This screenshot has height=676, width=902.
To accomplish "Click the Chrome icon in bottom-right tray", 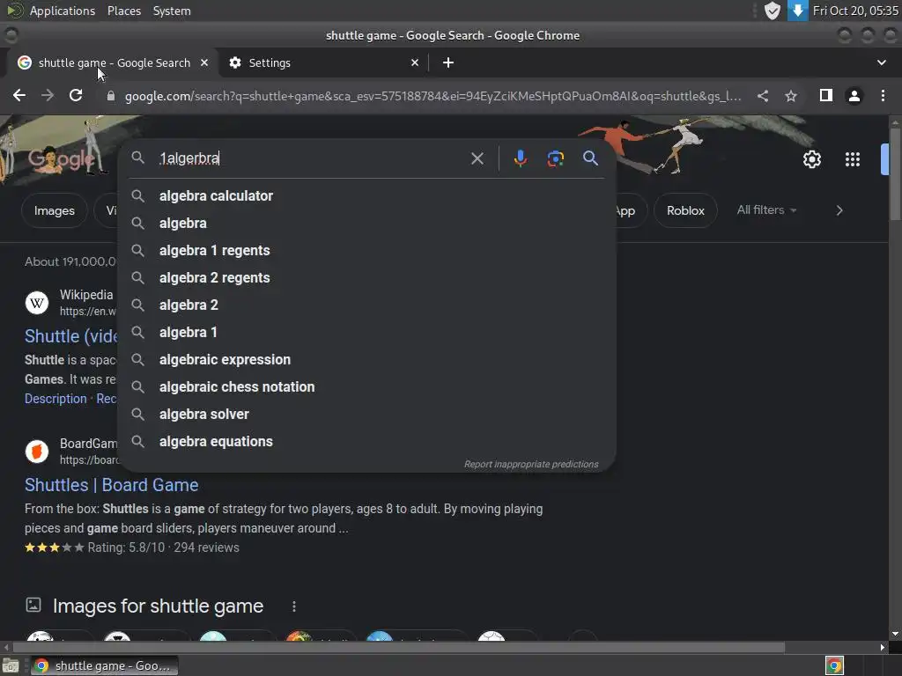I will (x=834, y=665).
